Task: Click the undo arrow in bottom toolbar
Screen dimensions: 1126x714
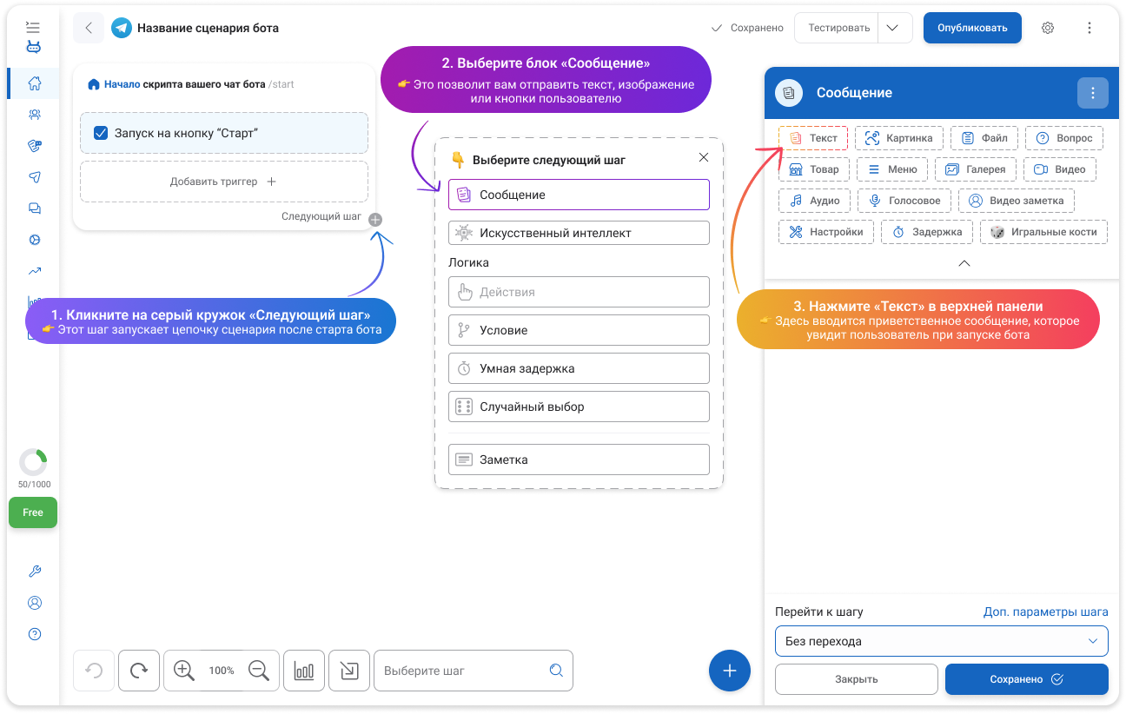Action: click(94, 671)
